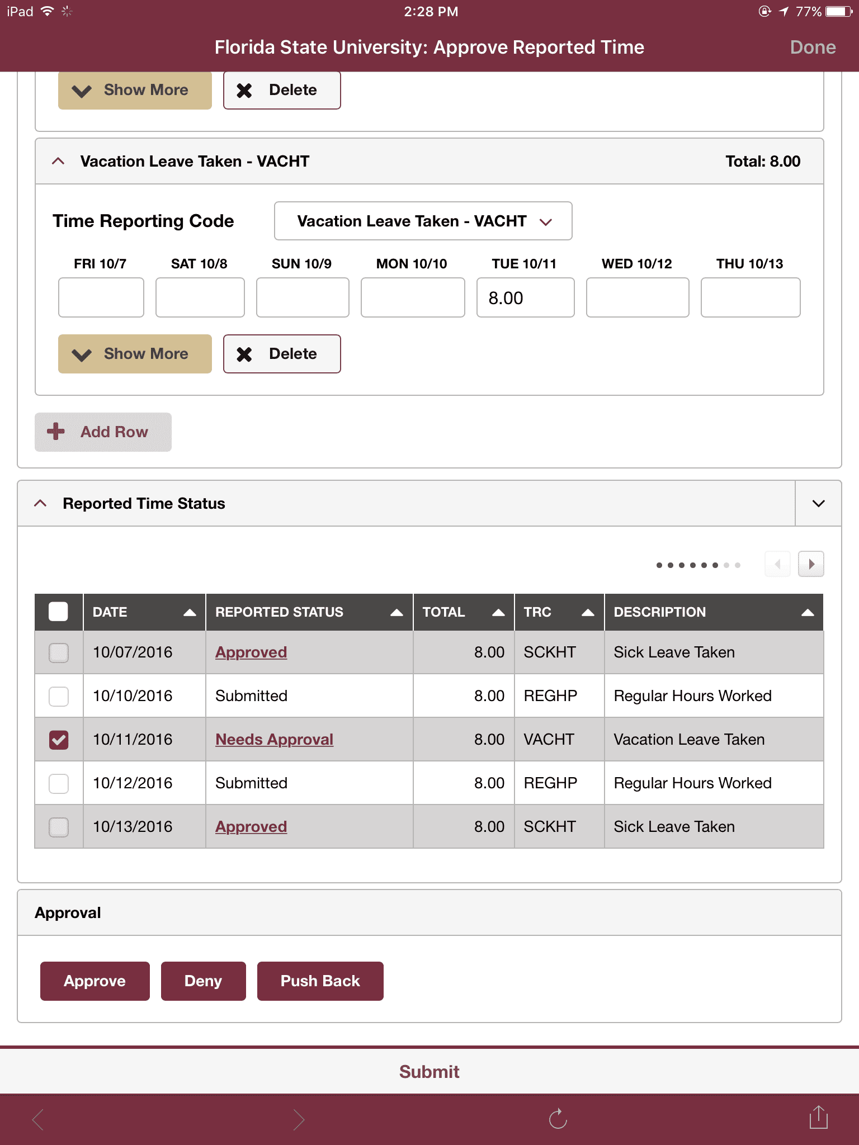
Task: Click the upper Delete button
Action: [x=282, y=90]
